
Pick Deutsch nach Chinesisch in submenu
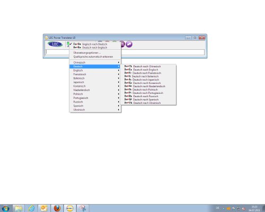(148, 66)
